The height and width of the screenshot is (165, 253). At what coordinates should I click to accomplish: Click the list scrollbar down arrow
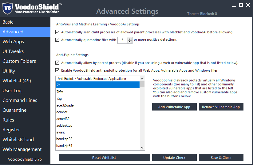pyautogui.click(x=142, y=148)
